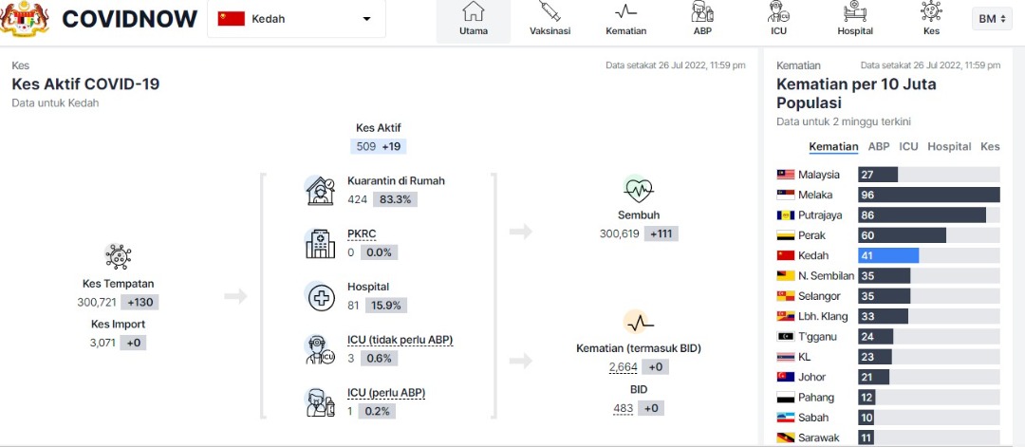The width and height of the screenshot is (1025, 447).
Task: Click the Melaka flag in the ranking list
Action: click(x=785, y=195)
